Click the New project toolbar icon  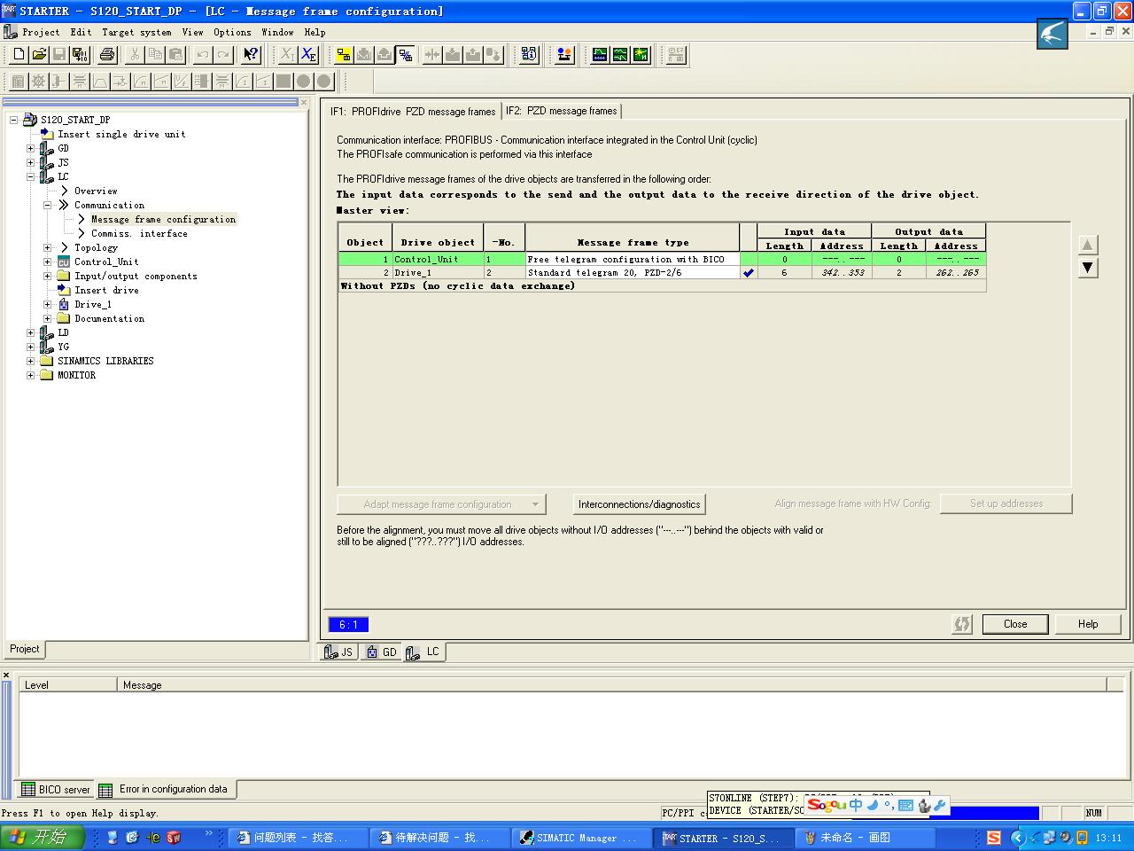tap(19, 55)
